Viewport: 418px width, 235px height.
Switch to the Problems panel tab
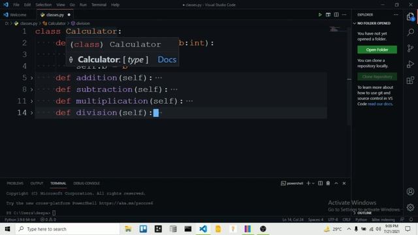pos(15,183)
